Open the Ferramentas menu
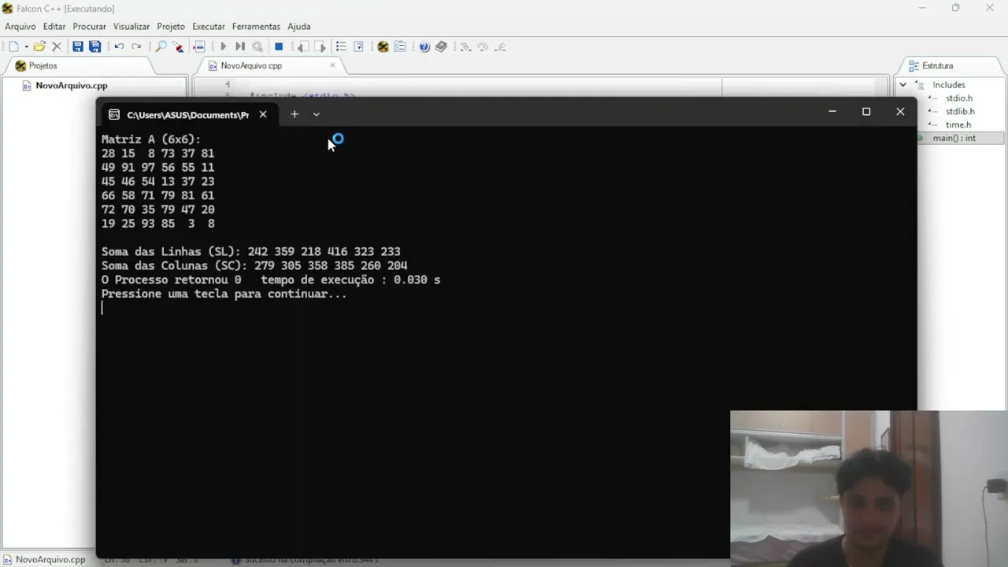The height and width of the screenshot is (567, 1008). [256, 26]
